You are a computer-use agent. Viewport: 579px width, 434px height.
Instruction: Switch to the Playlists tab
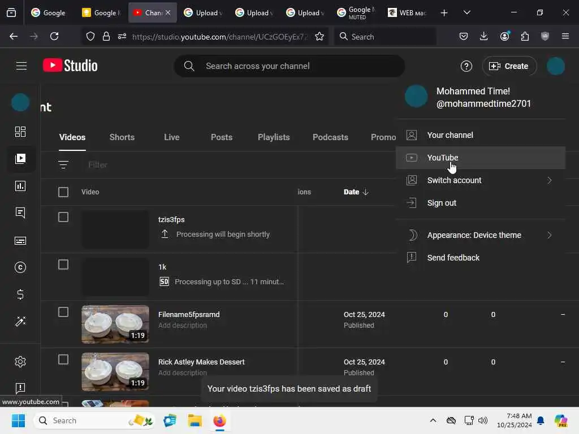(274, 137)
